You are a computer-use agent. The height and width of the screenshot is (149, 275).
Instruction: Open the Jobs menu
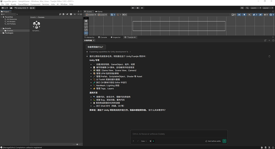tap(53, 4)
